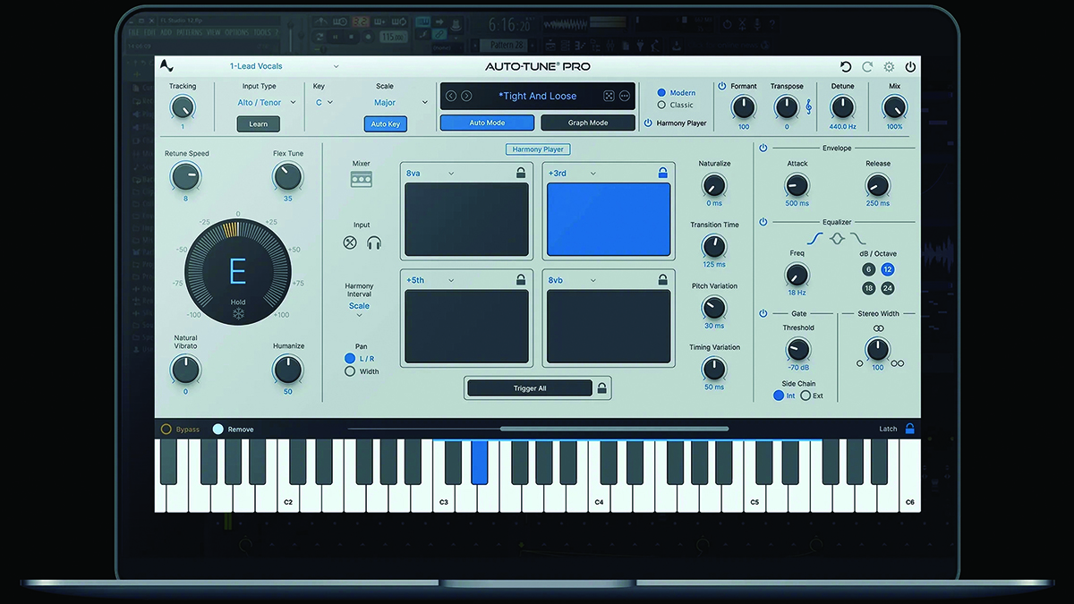Viewport: 1074px width, 604px height.
Task: Open the Alto / Tenor Input Type dropdown
Action: (x=267, y=103)
